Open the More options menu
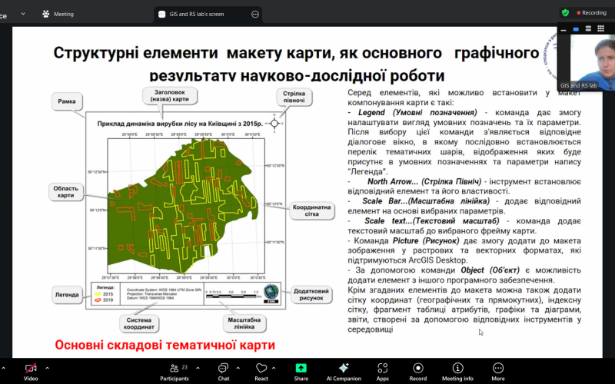The height and width of the screenshot is (384, 615). [x=498, y=369]
